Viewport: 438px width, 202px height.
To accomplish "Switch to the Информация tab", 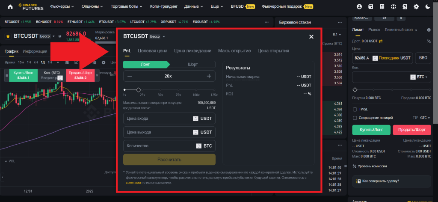I will [35, 51].
